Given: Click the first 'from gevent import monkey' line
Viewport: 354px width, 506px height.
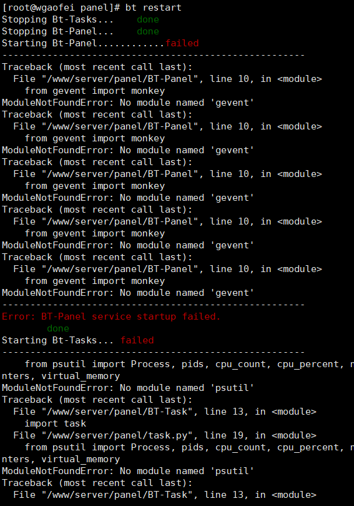Looking at the screenshot, I should pyautogui.click(x=95, y=91).
